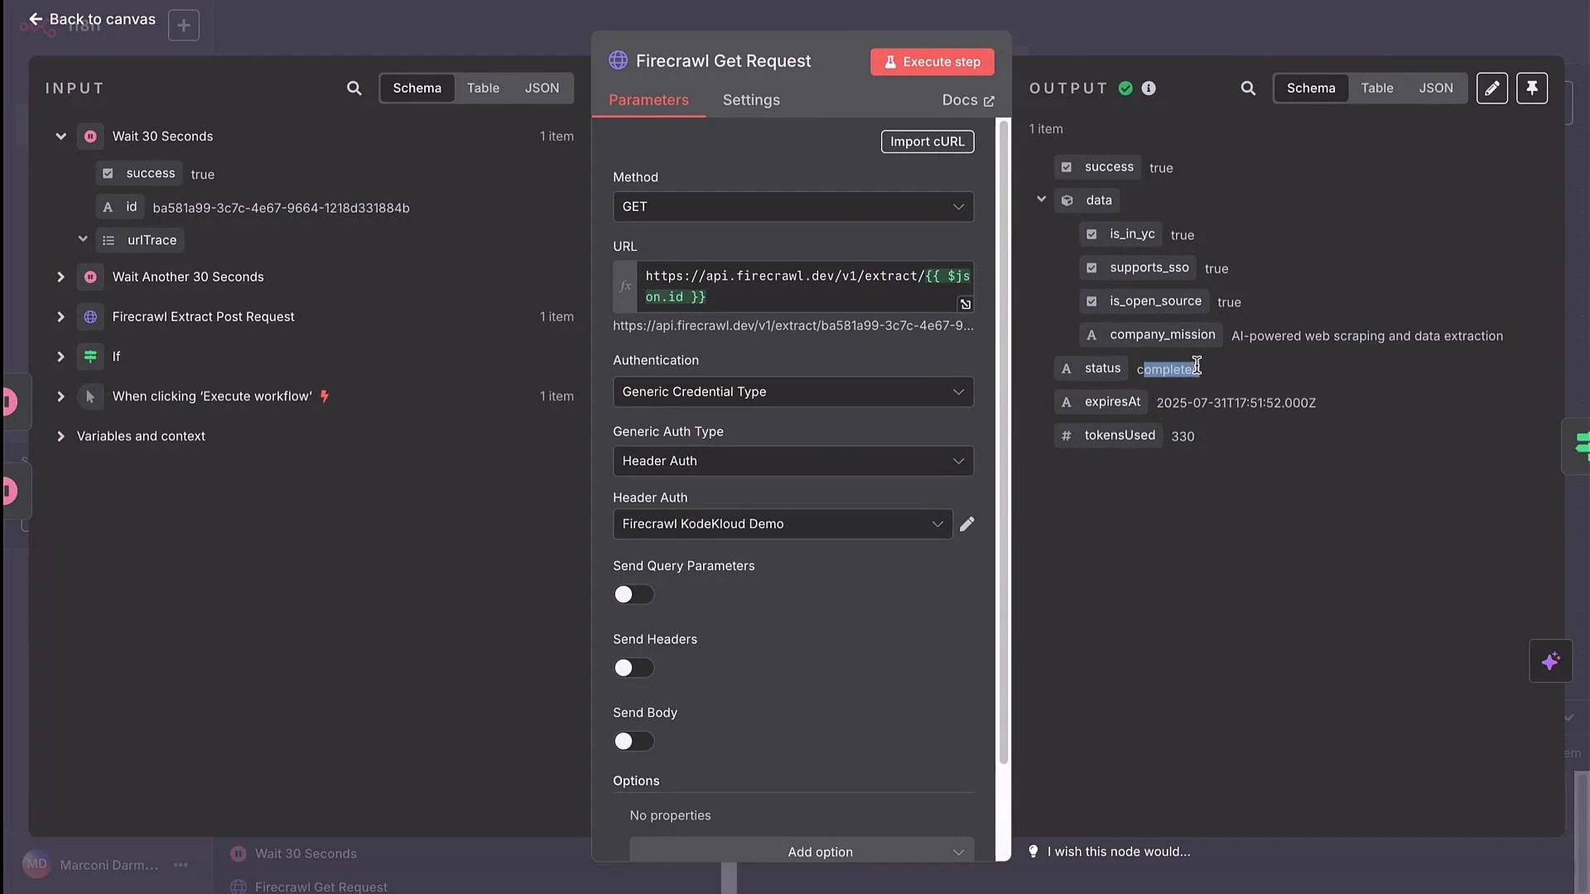Click the Firecrawl Extract Post Request globe icon
The height and width of the screenshot is (894, 1590).
tap(90, 317)
